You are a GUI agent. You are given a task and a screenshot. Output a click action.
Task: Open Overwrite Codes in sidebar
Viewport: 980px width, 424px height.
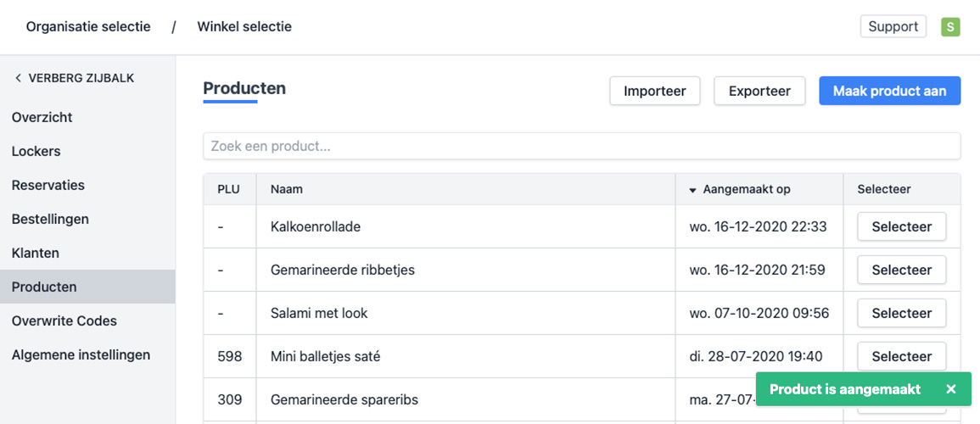click(64, 321)
